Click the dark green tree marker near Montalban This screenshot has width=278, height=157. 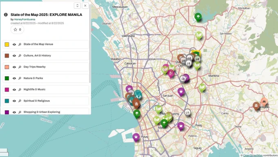click(198, 17)
